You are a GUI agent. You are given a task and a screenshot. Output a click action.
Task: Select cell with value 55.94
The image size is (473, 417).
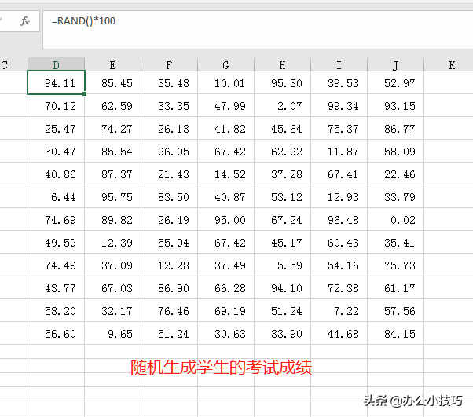169,242
